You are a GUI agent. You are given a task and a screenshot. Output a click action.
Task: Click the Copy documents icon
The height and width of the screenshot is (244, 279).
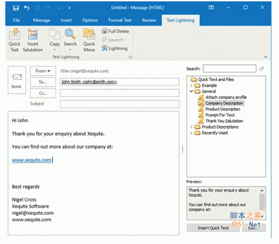point(55,34)
